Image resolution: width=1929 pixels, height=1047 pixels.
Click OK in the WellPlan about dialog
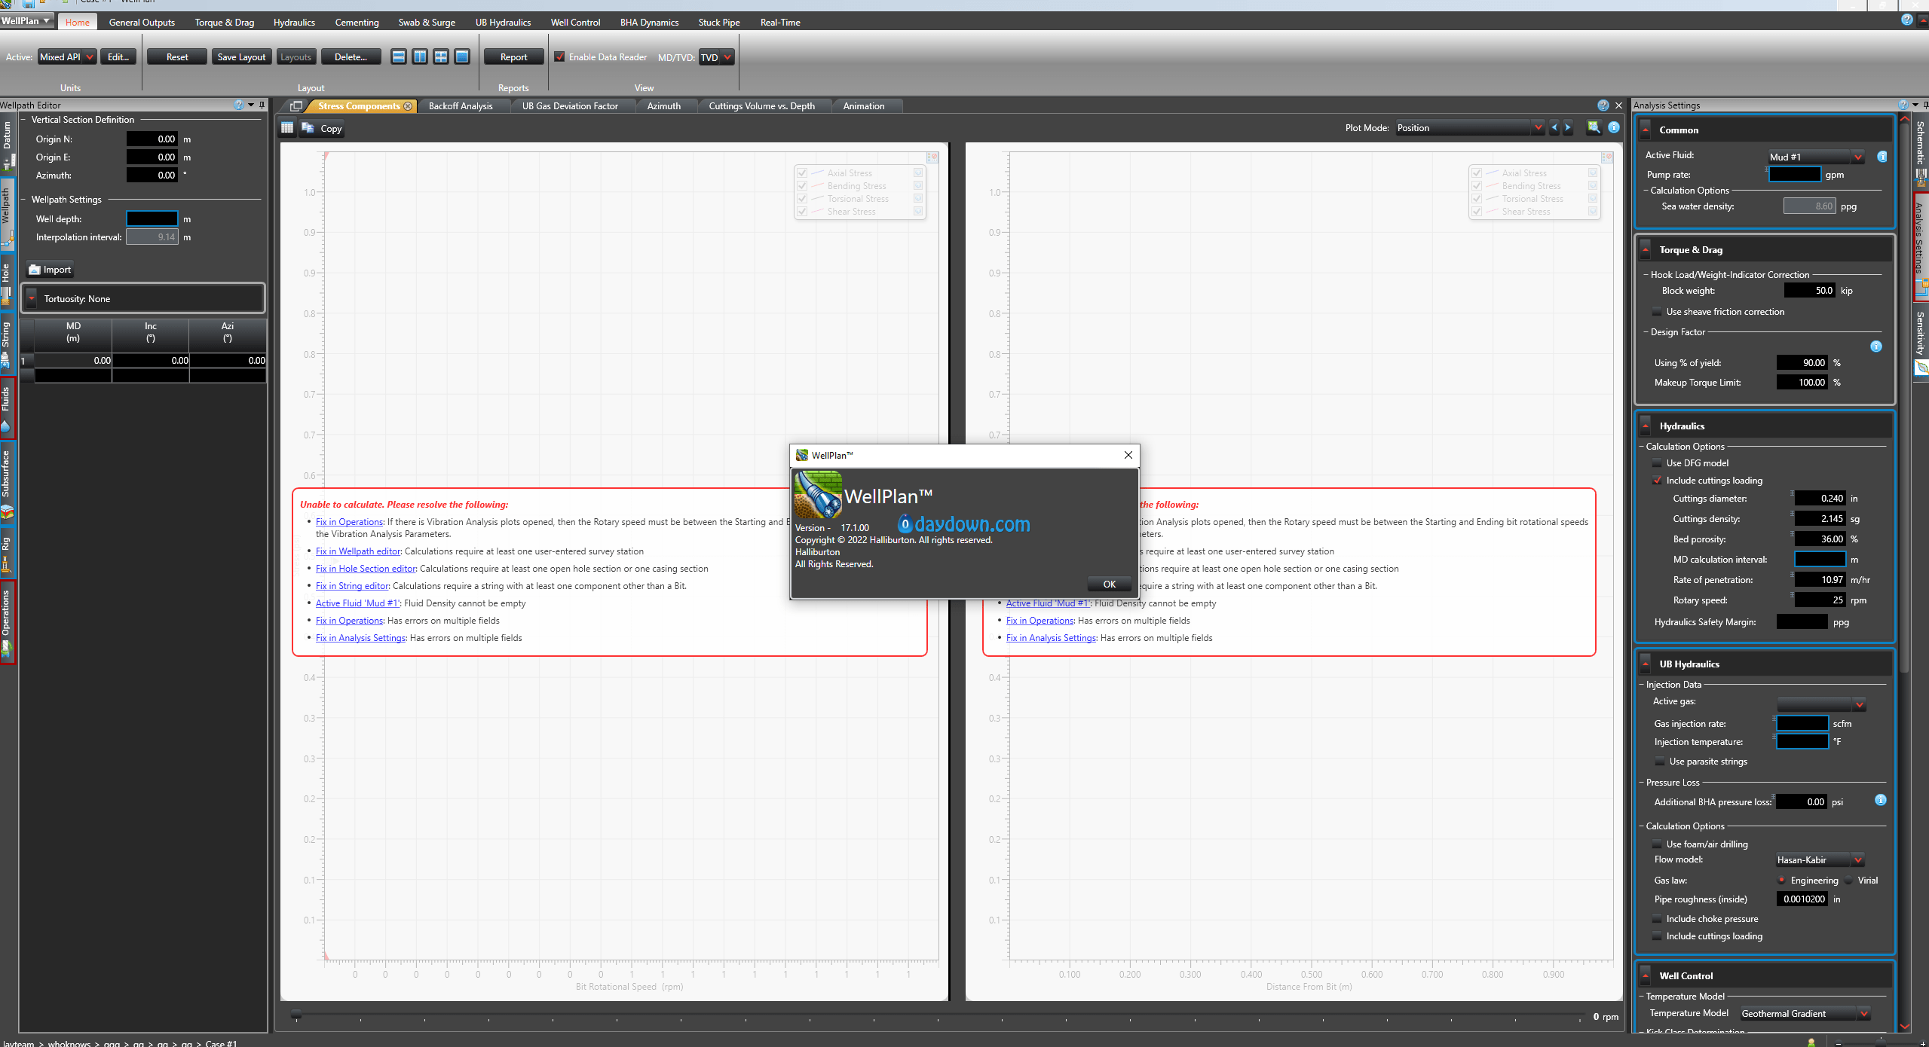[1109, 585]
